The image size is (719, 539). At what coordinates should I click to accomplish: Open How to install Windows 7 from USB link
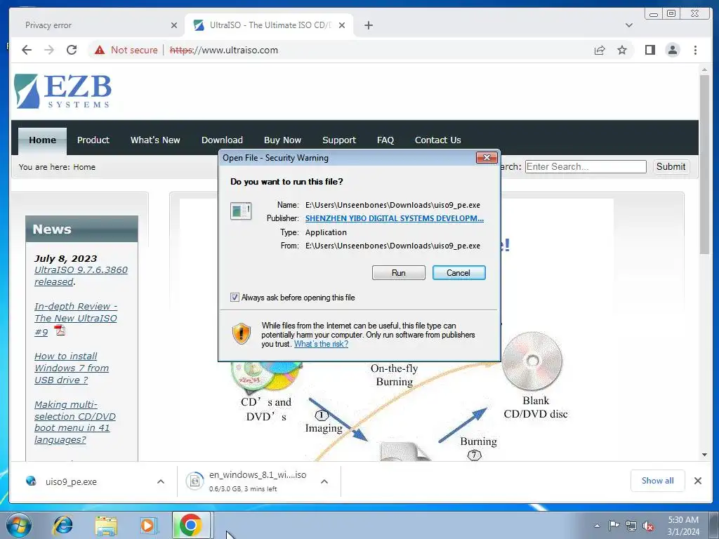pyautogui.click(x=72, y=368)
